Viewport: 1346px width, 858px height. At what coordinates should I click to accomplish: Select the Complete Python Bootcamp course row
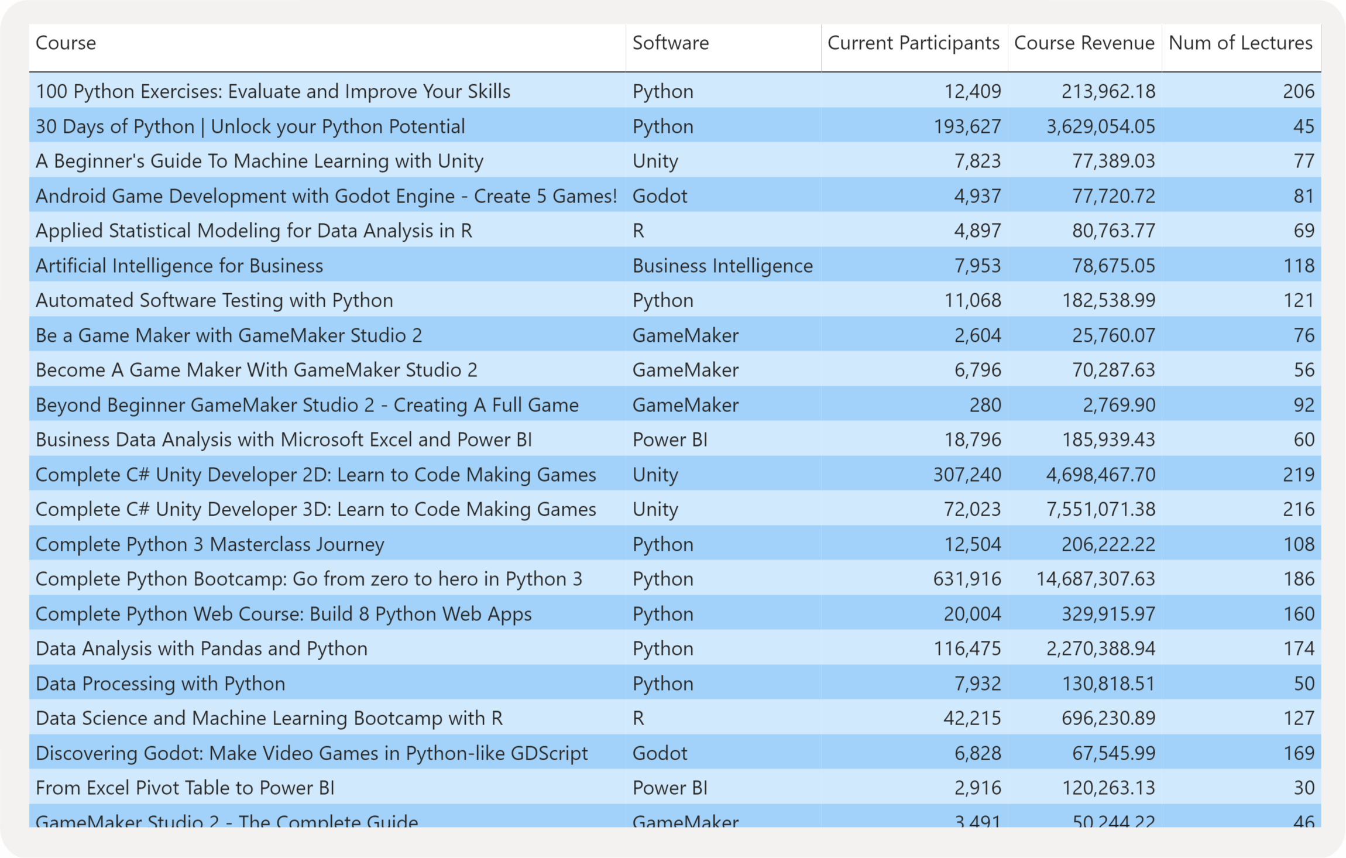pyautogui.click(x=308, y=579)
